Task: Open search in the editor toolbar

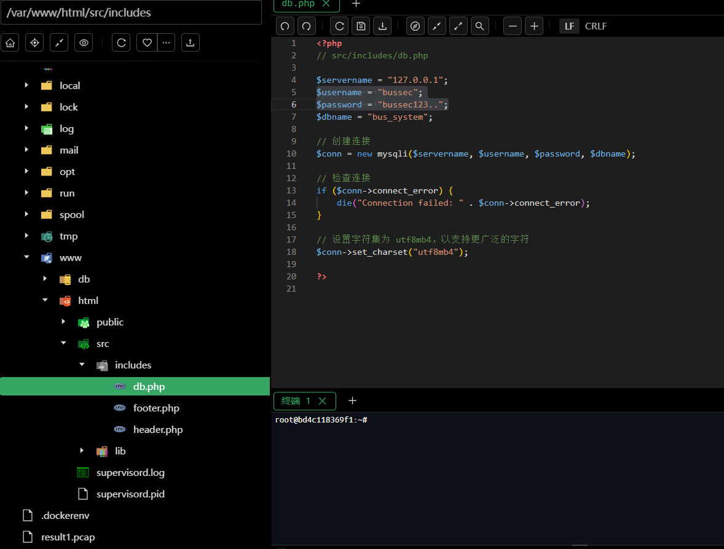Action: (479, 26)
